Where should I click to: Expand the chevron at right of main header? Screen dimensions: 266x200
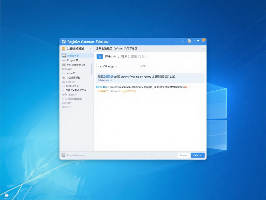203,49
